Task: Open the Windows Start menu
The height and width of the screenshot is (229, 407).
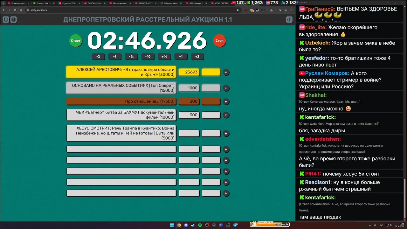Action: tap(172, 225)
